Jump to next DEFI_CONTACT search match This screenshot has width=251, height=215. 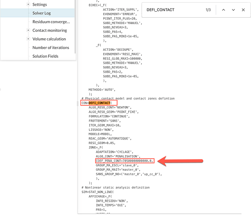click(x=233, y=10)
